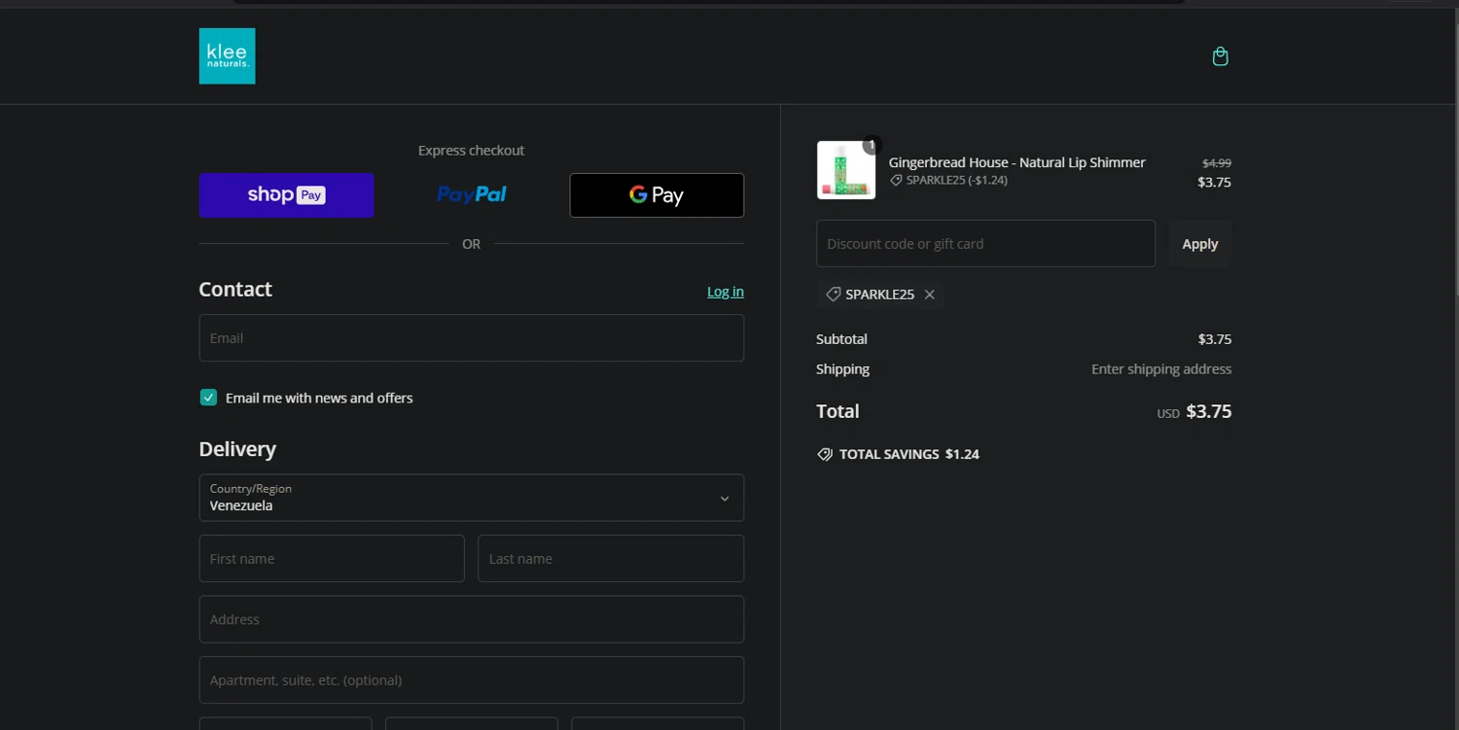Viewport: 1459px width, 730px height.
Task: Click the Express checkout label
Action: (472, 151)
